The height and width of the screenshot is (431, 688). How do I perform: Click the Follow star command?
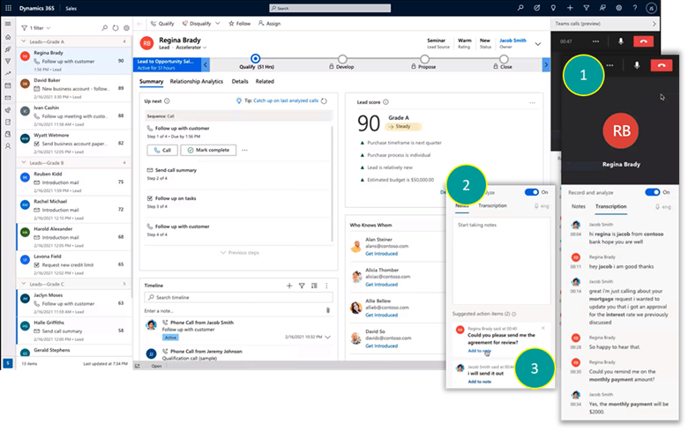[239, 23]
